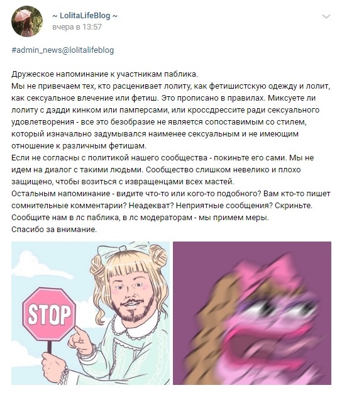Screen dimensions: 342x395
Task: Expand the post options chevron menu
Action: tap(326, 16)
